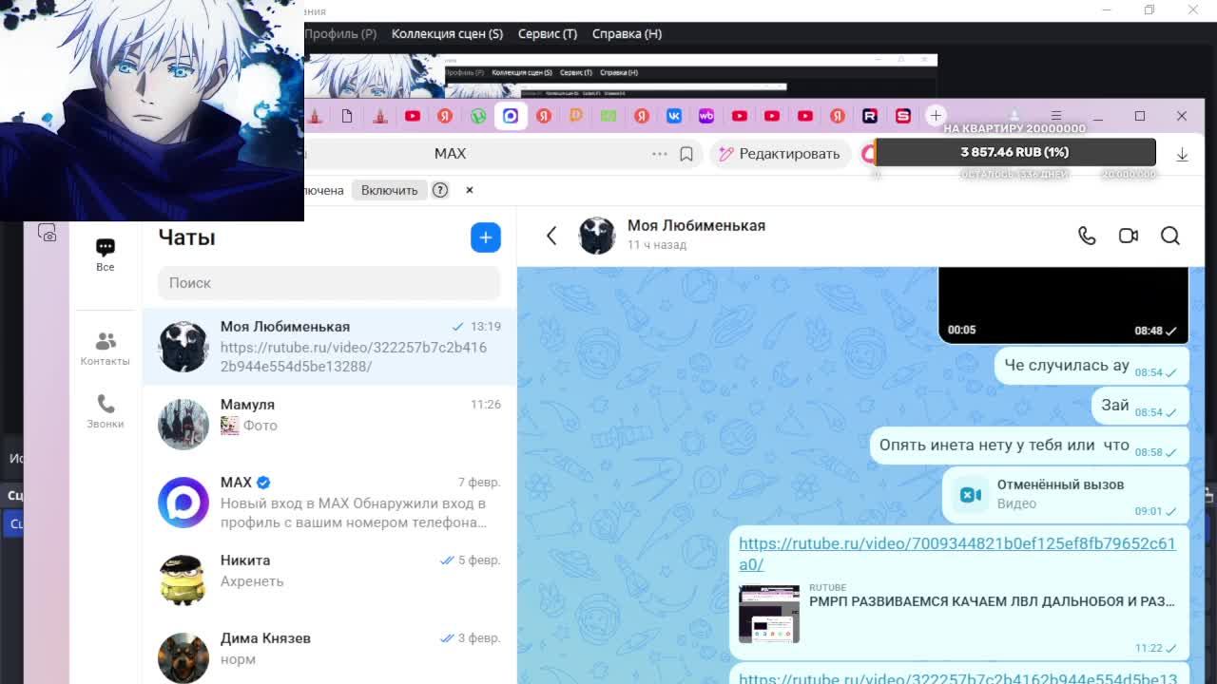The image size is (1217, 684).
Task: Open the Коллекция сцен (S) menu
Action: tap(447, 33)
